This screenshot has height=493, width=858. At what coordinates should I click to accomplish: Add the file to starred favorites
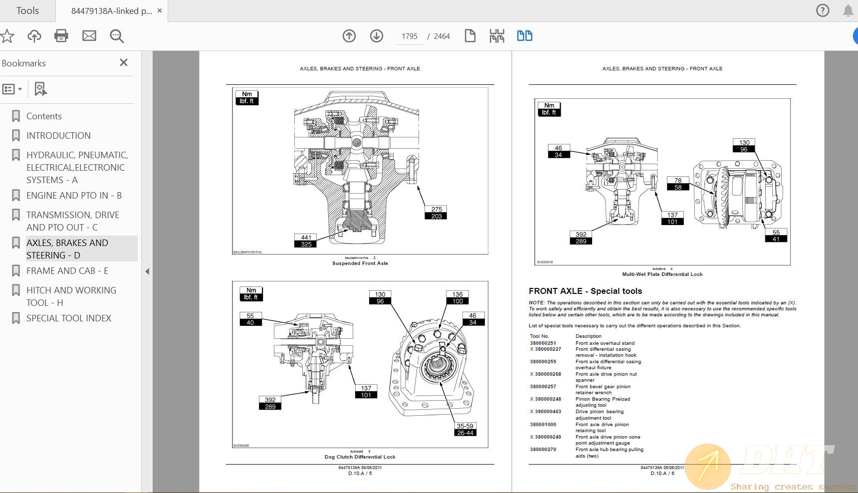pyautogui.click(x=7, y=36)
